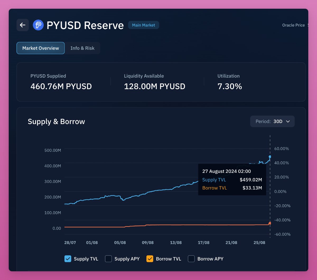Click the $33.13M Borrow TVL tooltip value
This screenshot has height=280, width=317.
252,188
